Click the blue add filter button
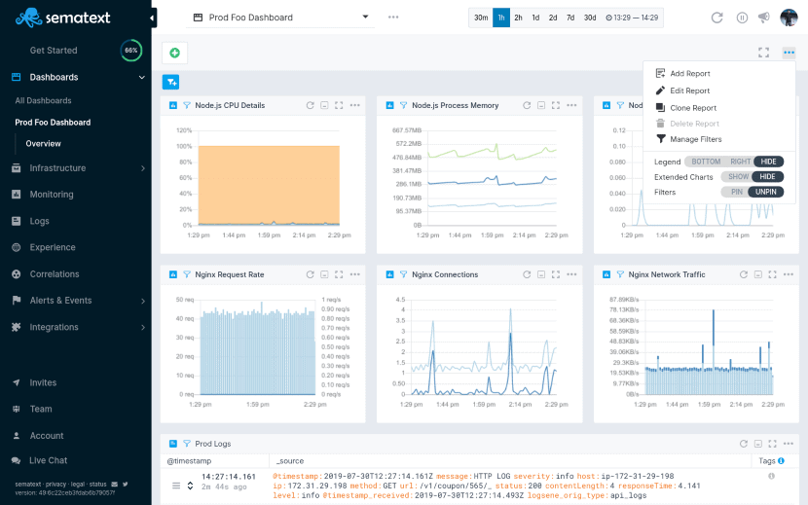This screenshot has width=808, height=505. click(x=170, y=82)
